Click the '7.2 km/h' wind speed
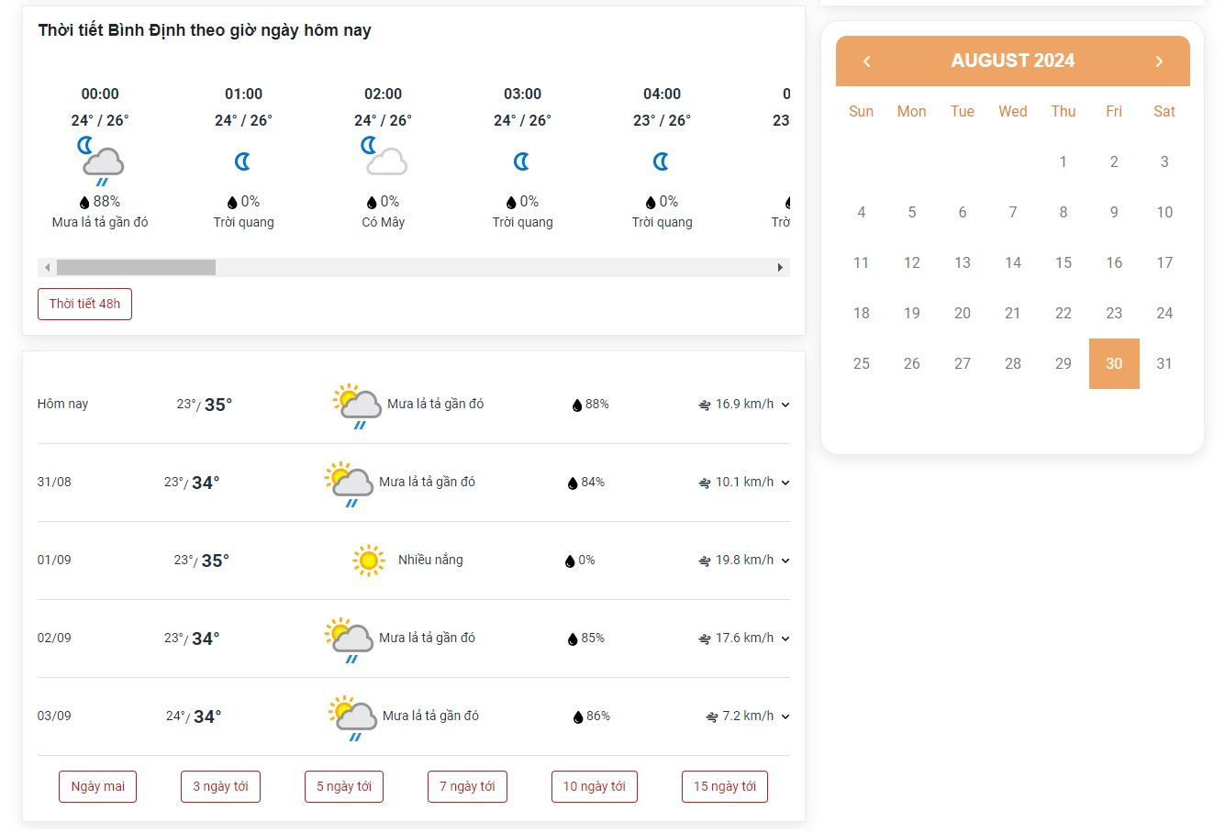Image resolution: width=1225 pixels, height=833 pixels. pos(748,716)
